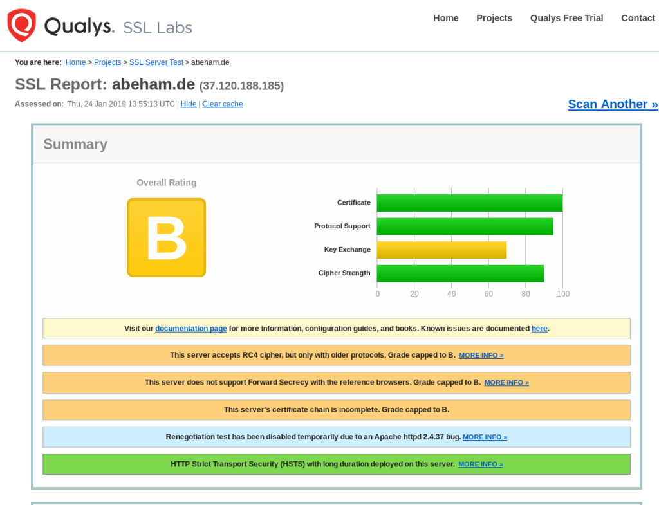Screen dimensions: 659x505
Task: Open MORE INFO for RC4 cipher warning
Action: point(481,356)
